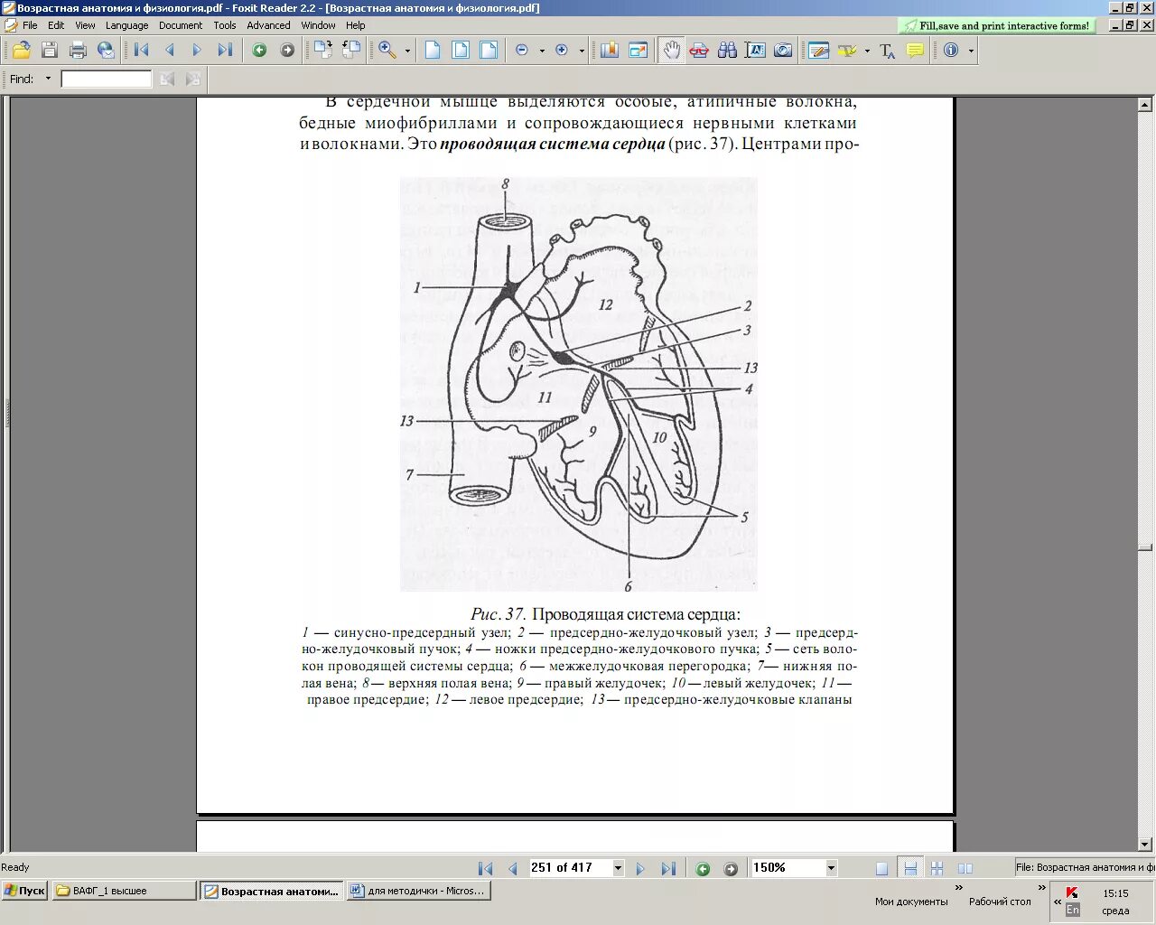1156x925 pixels.
Task: Set view to Actual Size page icon
Action: 433,51
